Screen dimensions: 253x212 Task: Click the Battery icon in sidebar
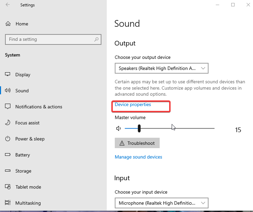point(8,155)
